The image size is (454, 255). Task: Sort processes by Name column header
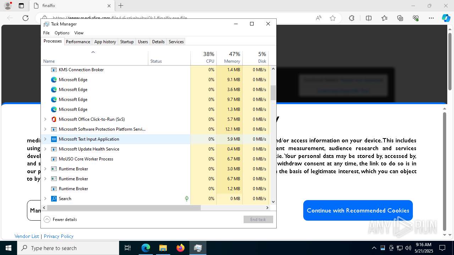94,57
